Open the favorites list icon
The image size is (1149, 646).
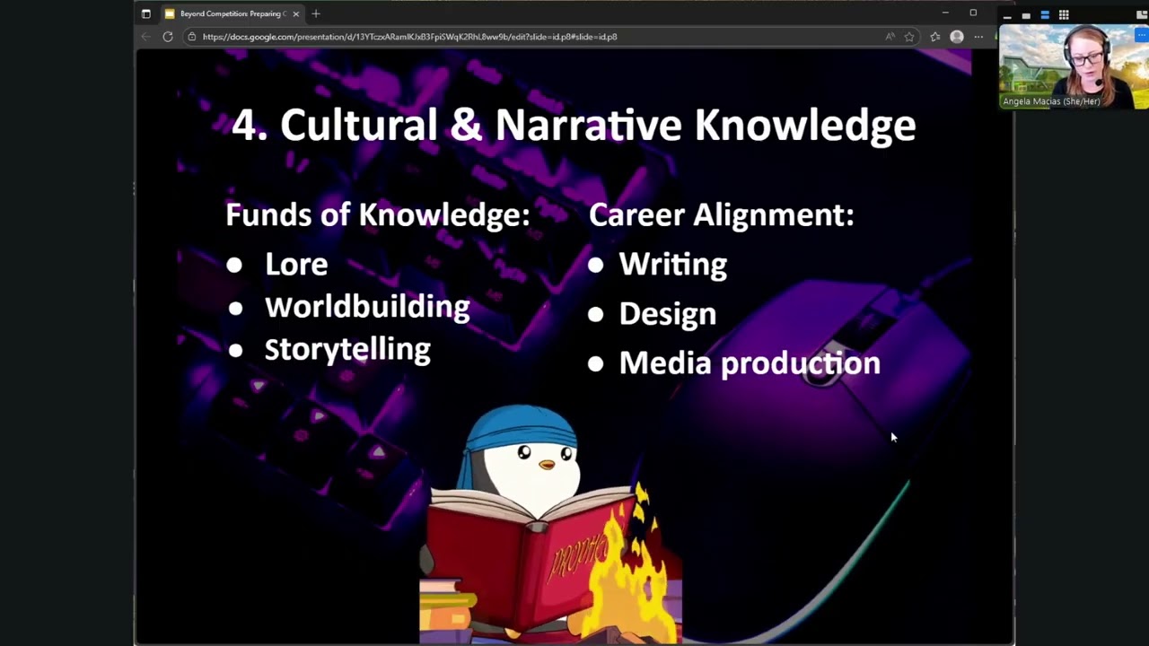[935, 37]
